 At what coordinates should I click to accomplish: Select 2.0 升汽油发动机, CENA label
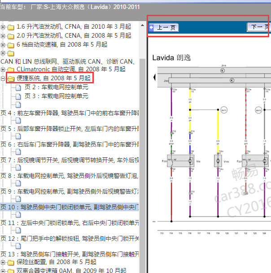point(74,35)
